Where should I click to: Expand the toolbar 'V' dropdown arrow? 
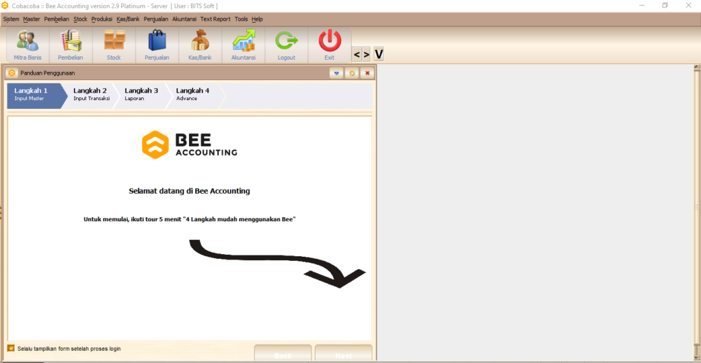[x=379, y=54]
